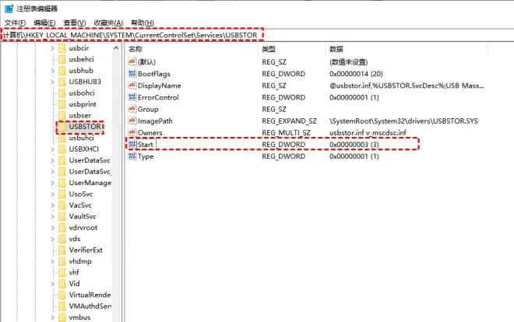This screenshot has height=322, width=514.
Task: Select the Type value name
Action: (146, 156)
